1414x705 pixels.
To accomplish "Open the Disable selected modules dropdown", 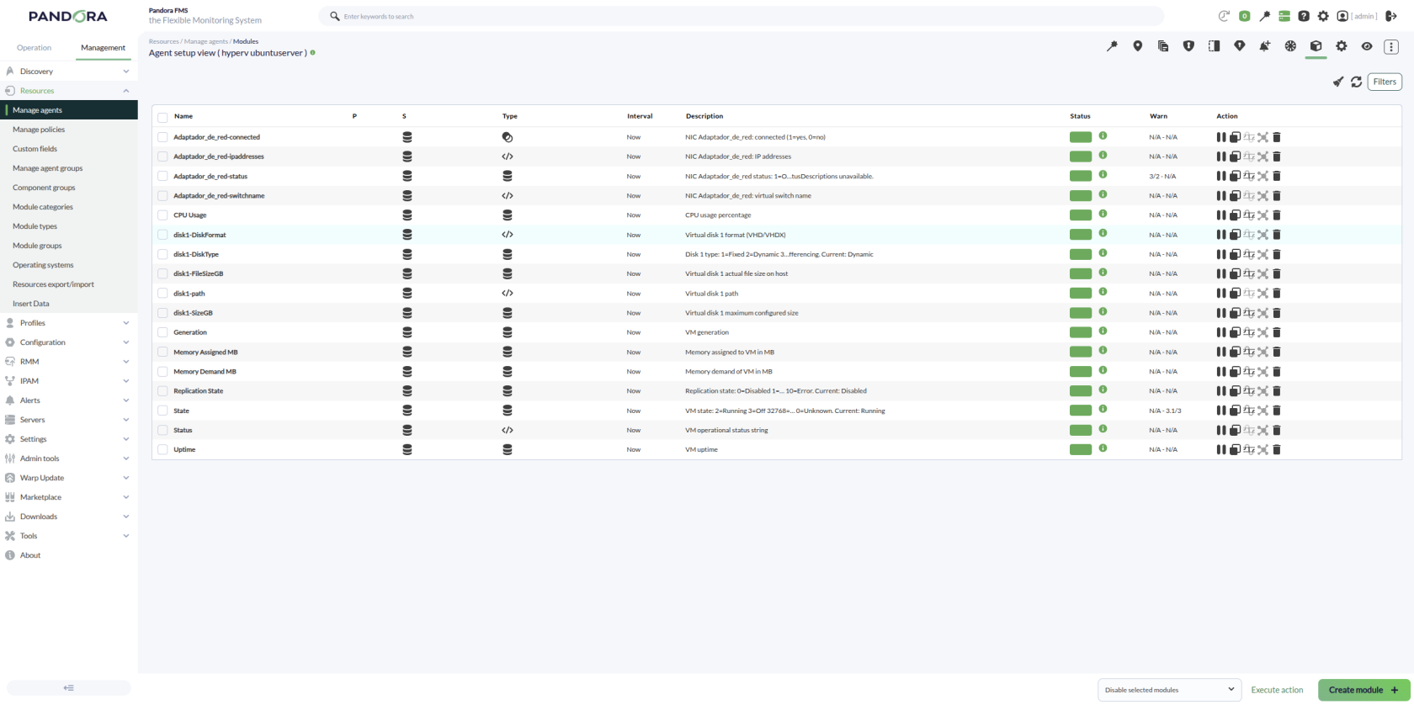I will tap(1170, 690).
